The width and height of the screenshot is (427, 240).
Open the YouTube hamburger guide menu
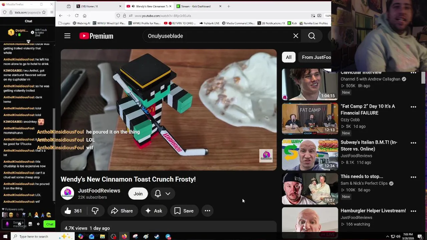67,36
